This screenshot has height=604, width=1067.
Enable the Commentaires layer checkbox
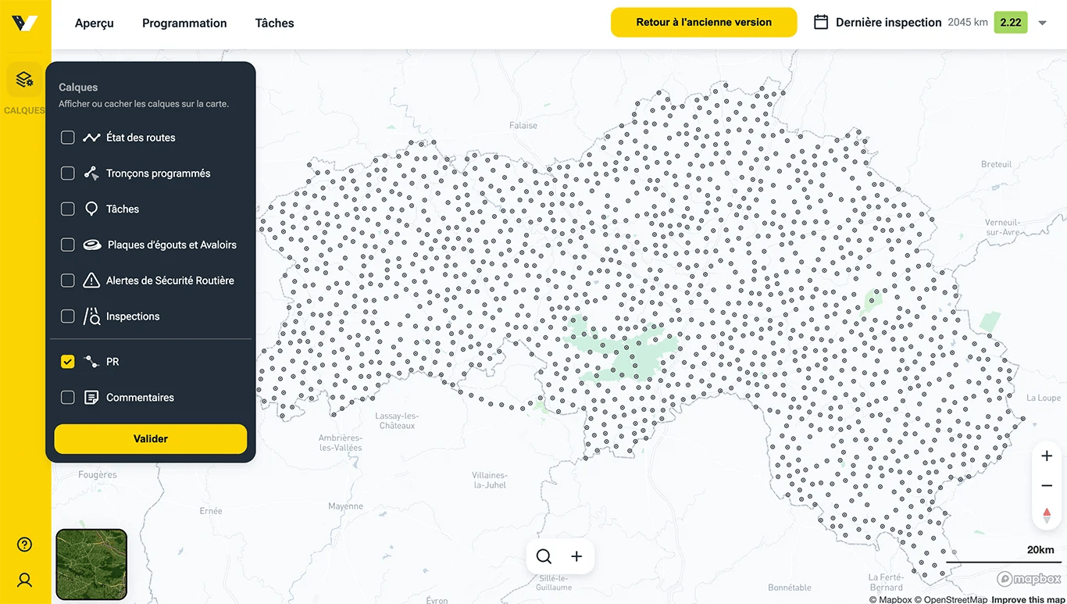[x=68, y=398]
